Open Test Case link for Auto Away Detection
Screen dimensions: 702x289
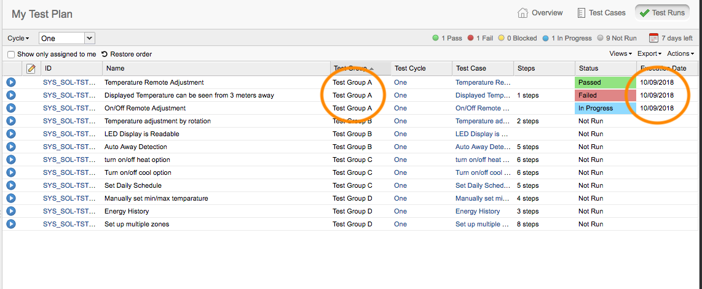[483, 147]
